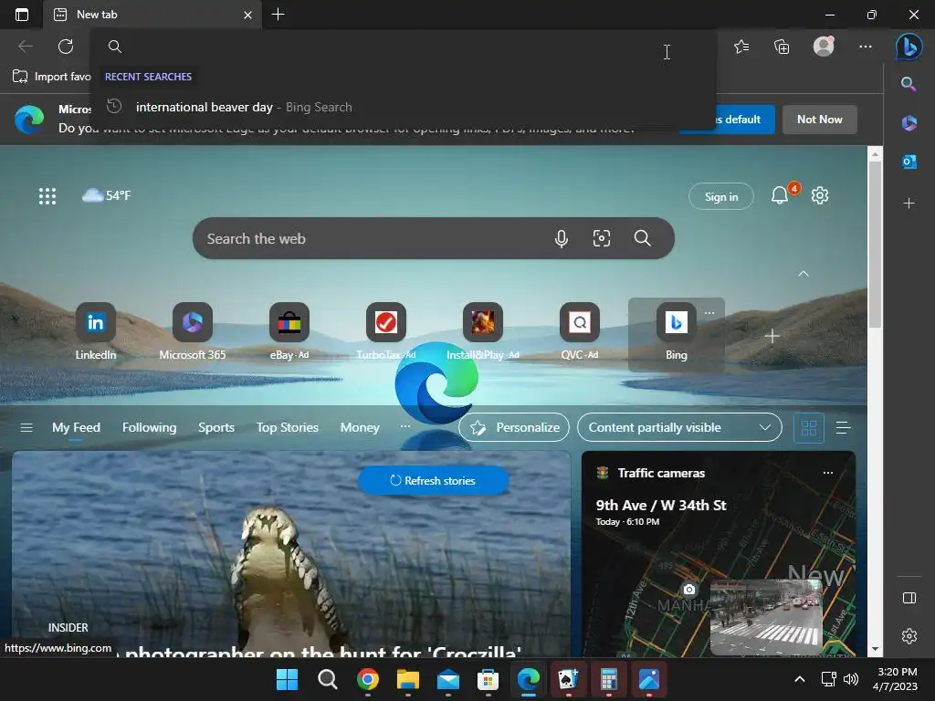The image size is (935, 701).
Task: Open a new tab with plus button
Action: coord(278,15)
